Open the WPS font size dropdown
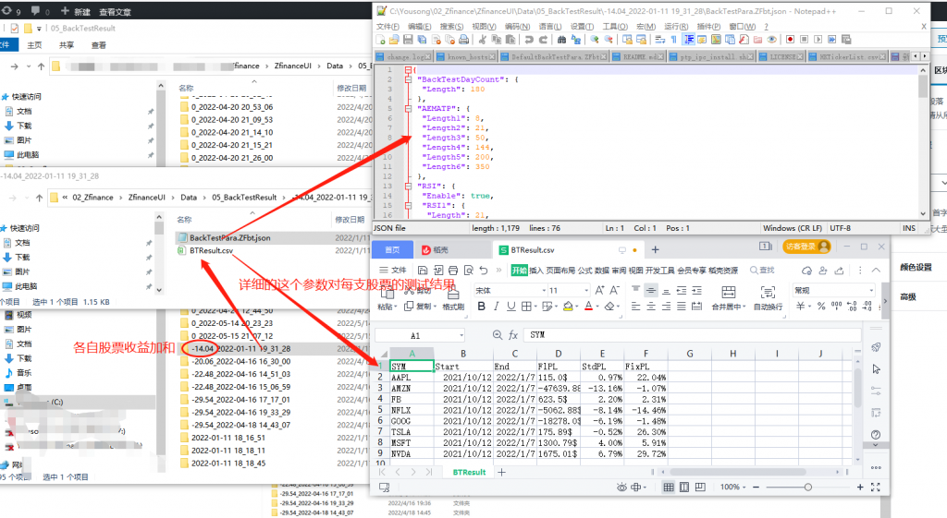The height and width of the screenshot is (518, 947). click(x=585, y=291)
